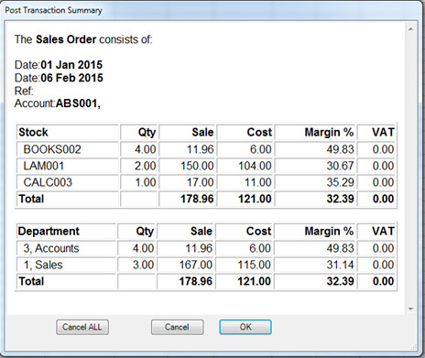
Task: Click the 3.00 quantity for Sales department
Action: (143, 265)
